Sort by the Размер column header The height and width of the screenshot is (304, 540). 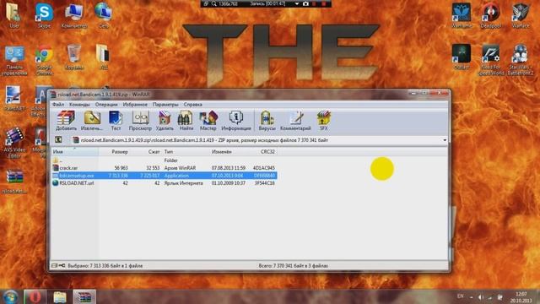point(115,152)
